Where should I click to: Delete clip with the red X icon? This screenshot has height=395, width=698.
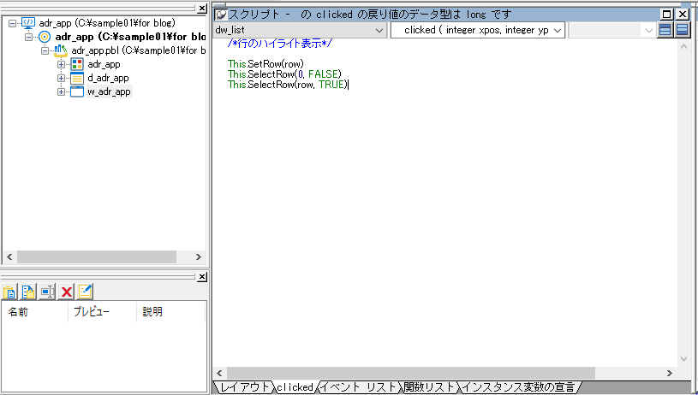click(x=66, y=292)
